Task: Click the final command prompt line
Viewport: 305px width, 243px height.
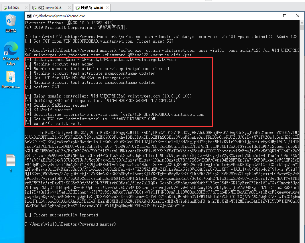Action: click(70, 224)
